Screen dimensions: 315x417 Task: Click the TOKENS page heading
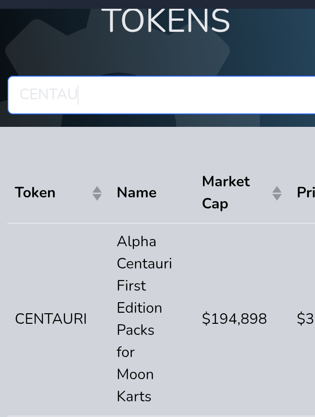(x=166, y=21)
